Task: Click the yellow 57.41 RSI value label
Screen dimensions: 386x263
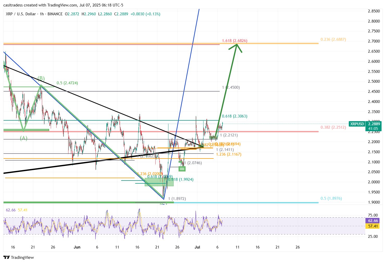Action: point(373,226)
